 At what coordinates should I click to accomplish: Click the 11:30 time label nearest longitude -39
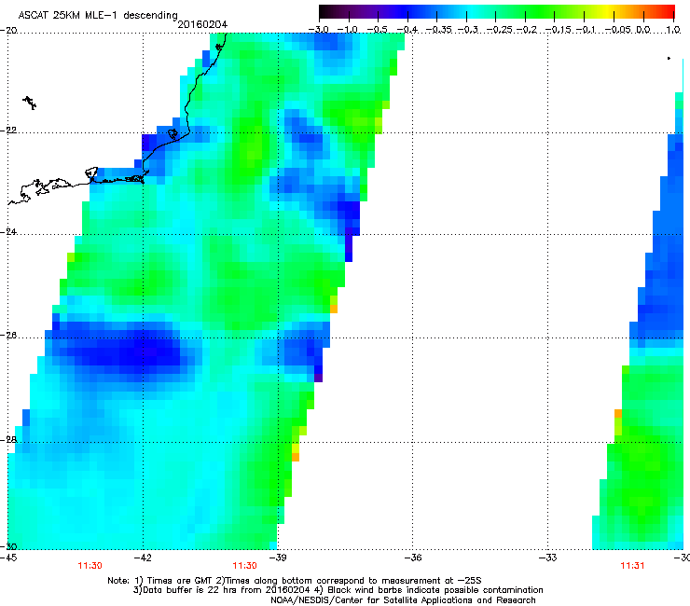[x=244, y=566]
